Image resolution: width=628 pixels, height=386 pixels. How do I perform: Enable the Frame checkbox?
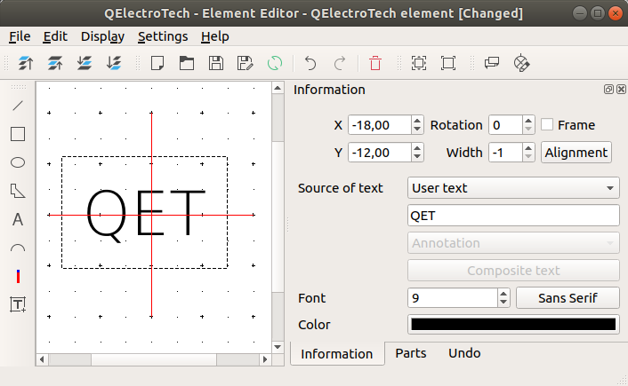point(547,124)
